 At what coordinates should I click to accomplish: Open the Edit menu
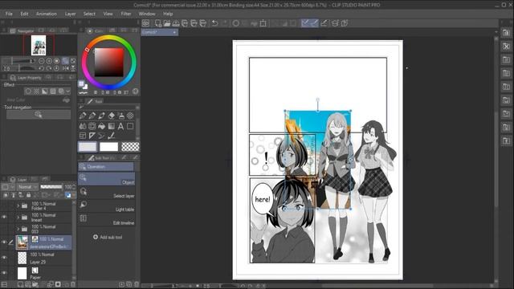24,14
